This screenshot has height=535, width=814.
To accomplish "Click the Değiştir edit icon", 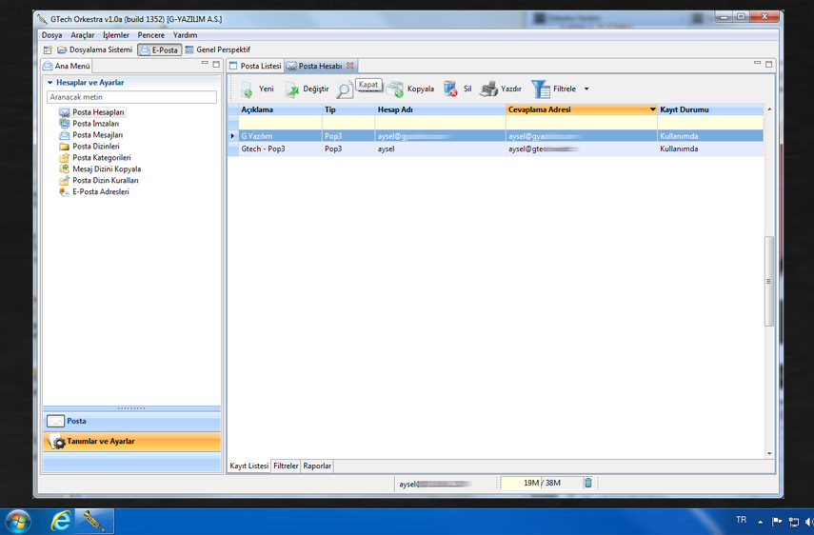I will point(292,89).
